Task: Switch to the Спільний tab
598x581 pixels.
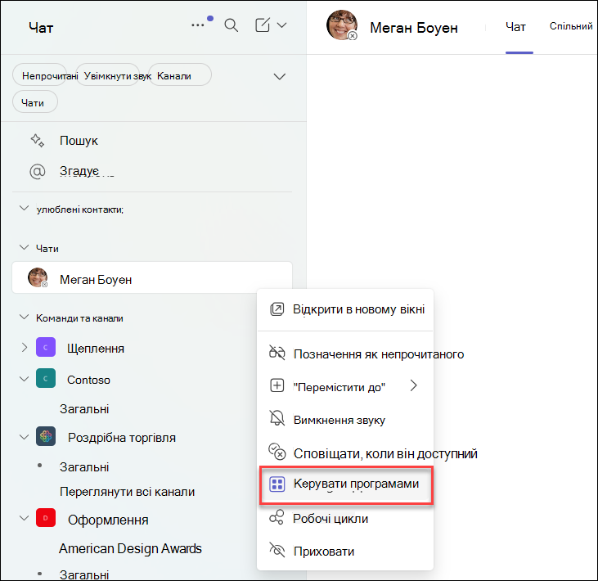Action: (571, 26)
